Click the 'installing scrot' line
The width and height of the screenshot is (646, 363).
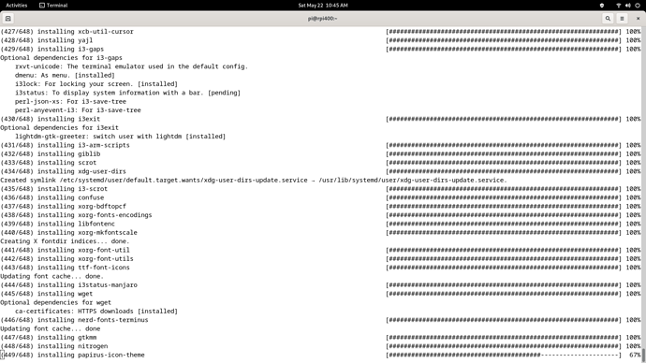pyautogui.click(x=48, y=163)
